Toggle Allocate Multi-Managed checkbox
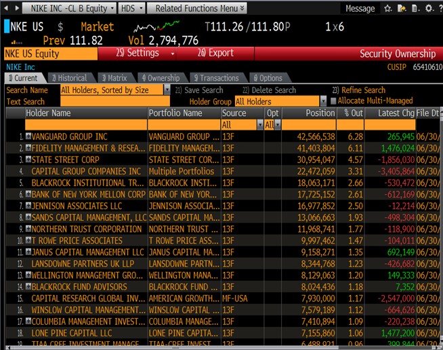 point(333,101)
